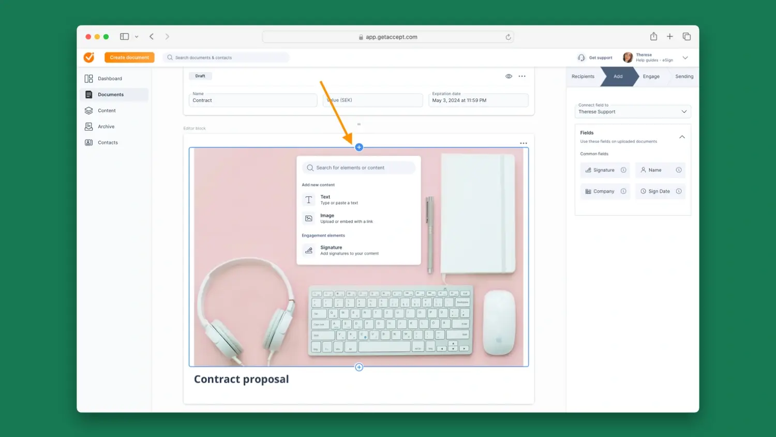776x437 pixels.
Task: Collapse the Fields panel
Action: pyautogui.click(x=682, y=137)
